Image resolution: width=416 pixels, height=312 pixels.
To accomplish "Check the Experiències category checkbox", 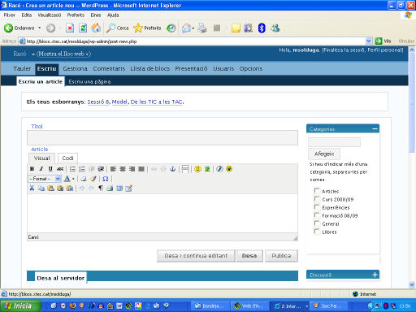I will [x=316, y=207].
